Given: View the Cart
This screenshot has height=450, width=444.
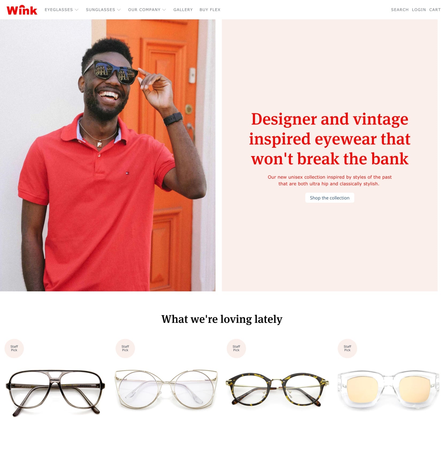Looking at the screenshot, I should tap(435, 10).
